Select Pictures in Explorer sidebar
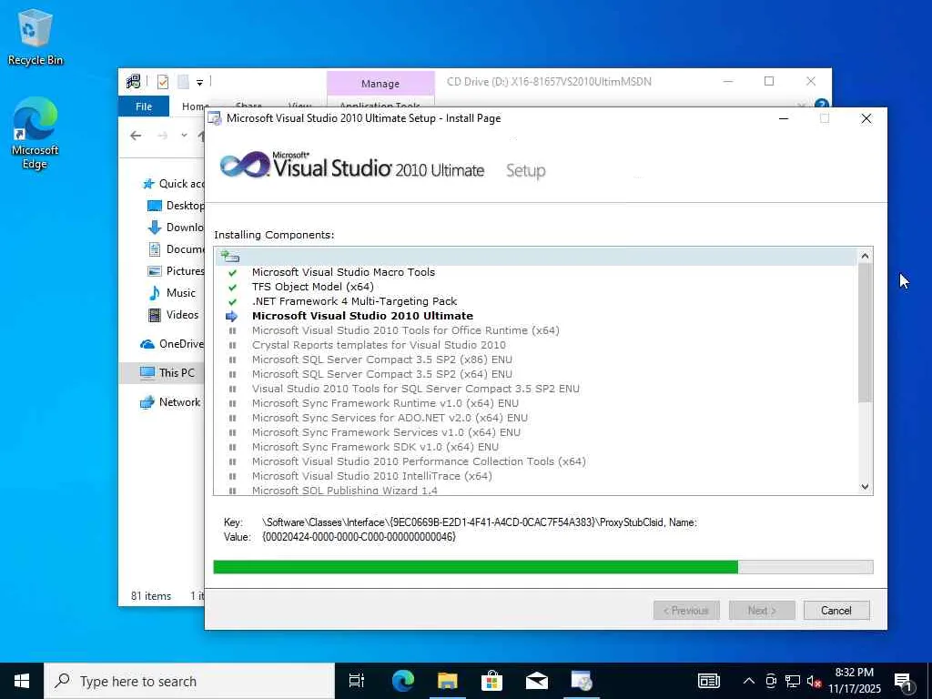 click(176, 271)
